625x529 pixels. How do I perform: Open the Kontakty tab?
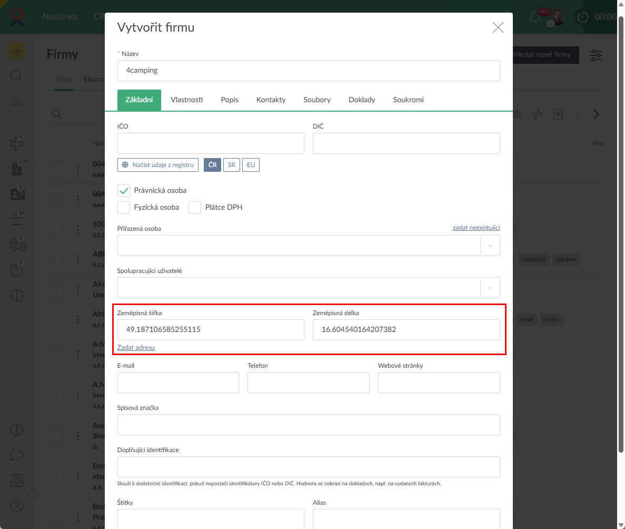click(x=271, y=100)
